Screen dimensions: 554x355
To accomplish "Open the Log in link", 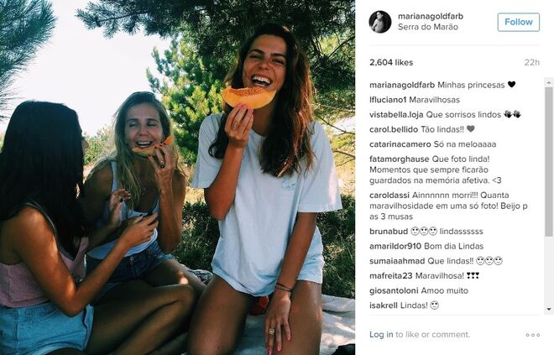I will [x=381, y=334].
